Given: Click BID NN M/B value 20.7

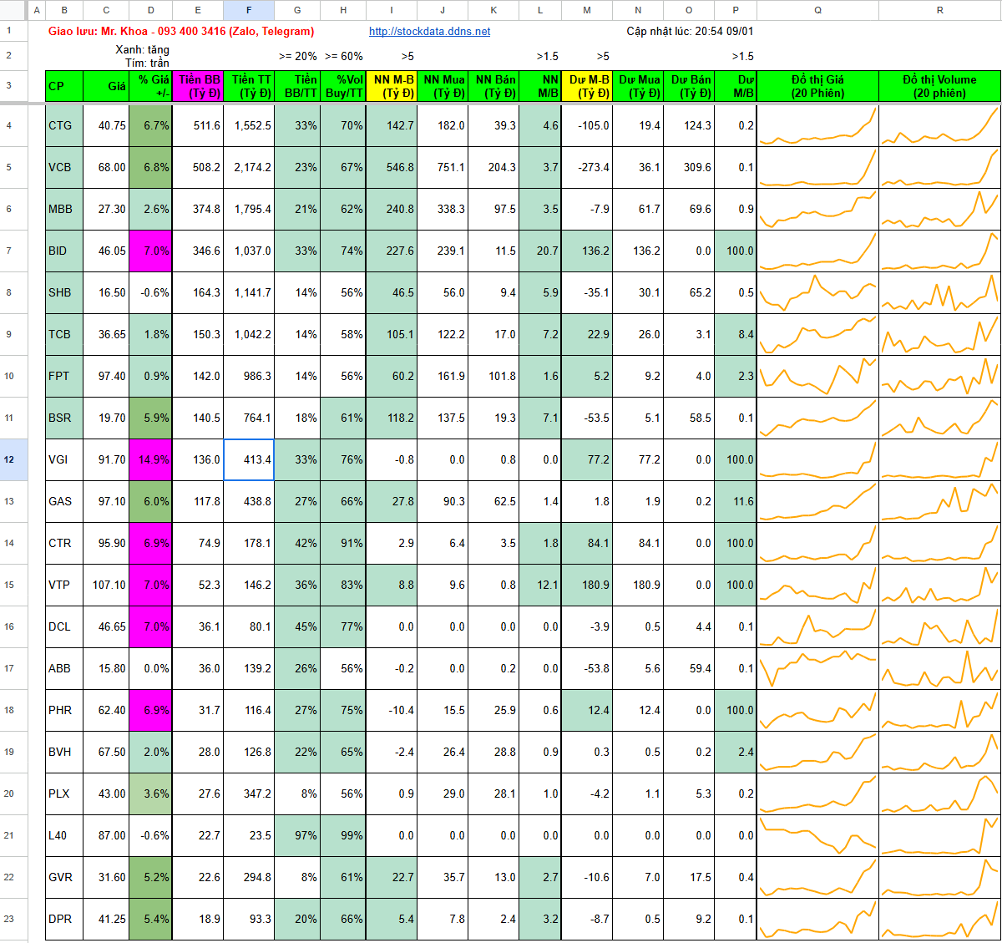Looking at the screenshot, I should coord(540,251).
